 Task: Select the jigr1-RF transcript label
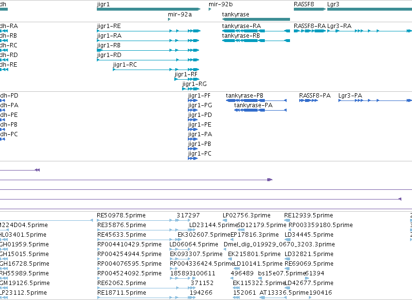pyautogui.click(x=186, y=74)
